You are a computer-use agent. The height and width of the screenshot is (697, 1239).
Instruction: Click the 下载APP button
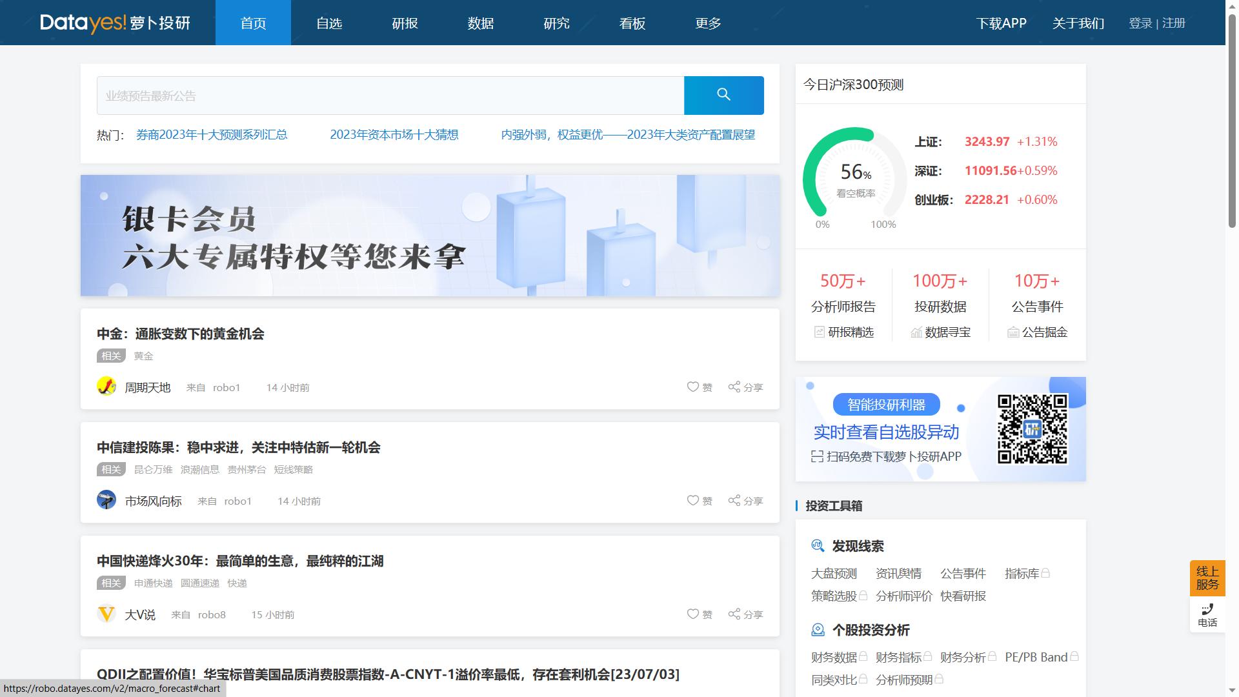[1002, 23]
